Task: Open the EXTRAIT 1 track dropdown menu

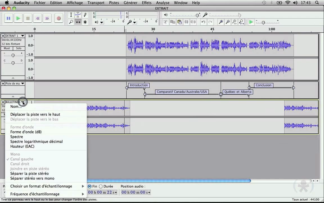Action: tap(23, 36)
